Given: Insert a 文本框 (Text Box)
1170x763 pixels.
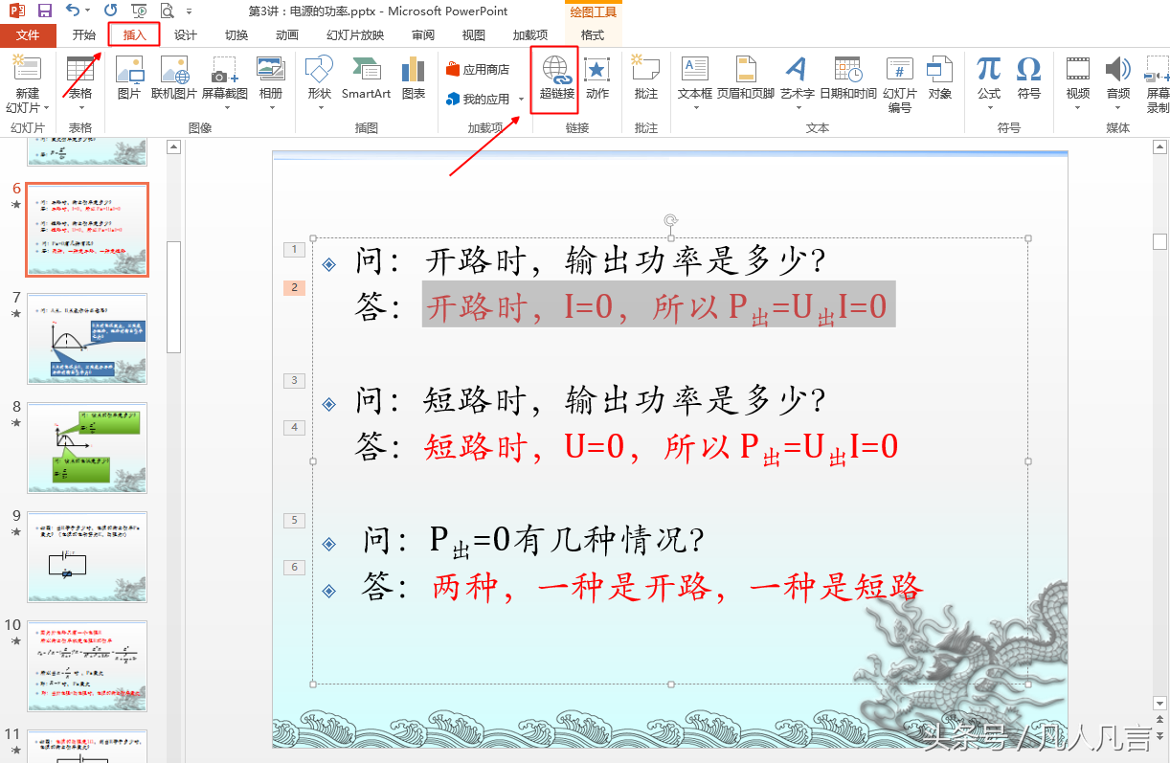Looking at the screenshot, I should [x=694, y=81].
